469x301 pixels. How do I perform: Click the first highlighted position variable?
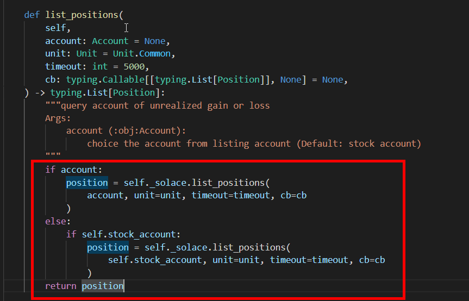click(87, 183)
